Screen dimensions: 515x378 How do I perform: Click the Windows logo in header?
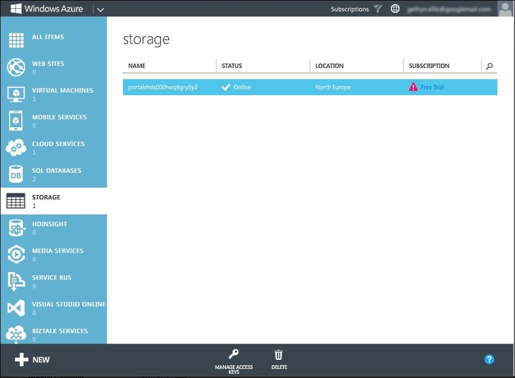[x=16, y=8]
